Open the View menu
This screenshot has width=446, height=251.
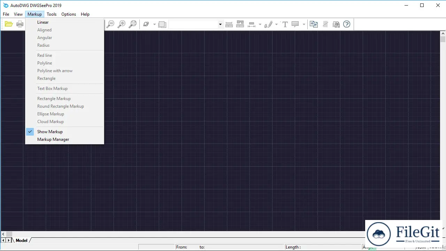tap(18, 14)
